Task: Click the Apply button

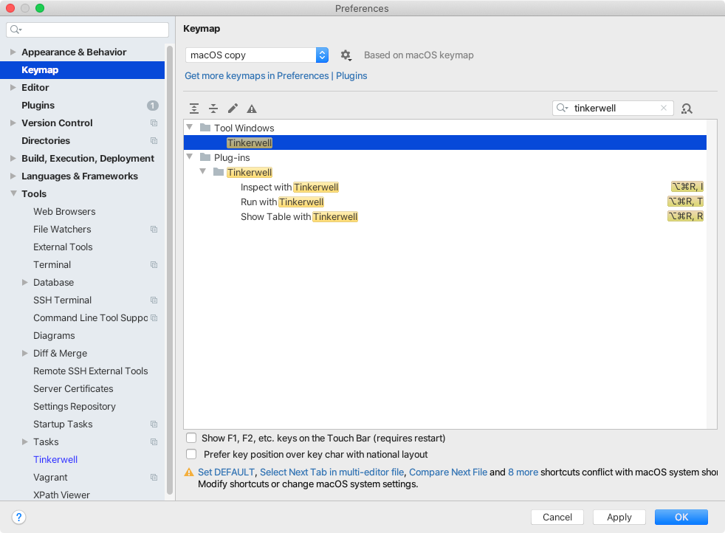Action: (x=619, y=517)
